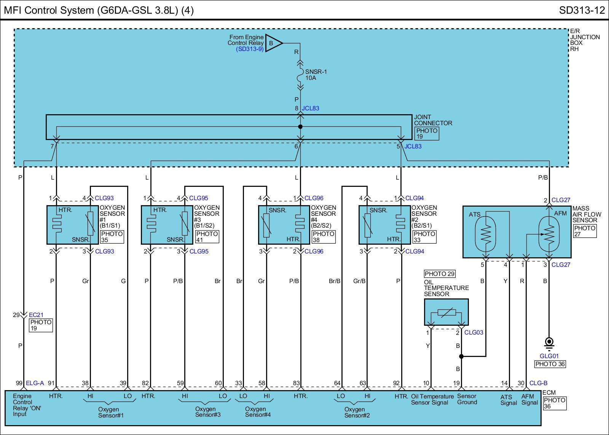Open the CLG-B connector link
This screenshot has width=609, height=435.
(x=538, y=383)
